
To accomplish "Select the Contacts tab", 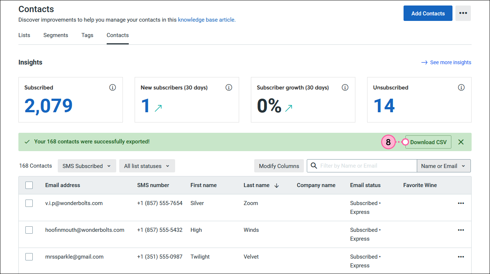I will coord(118,35).
